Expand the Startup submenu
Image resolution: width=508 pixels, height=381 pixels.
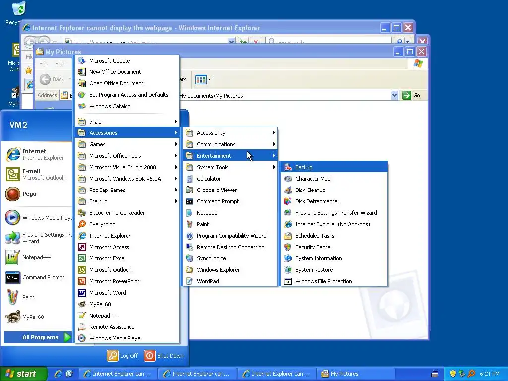click(x=127, y=201)
